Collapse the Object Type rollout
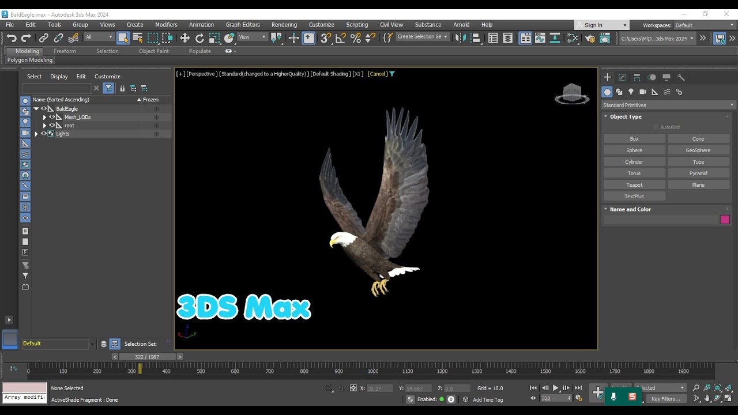738x415 pixels. [605, 116]
